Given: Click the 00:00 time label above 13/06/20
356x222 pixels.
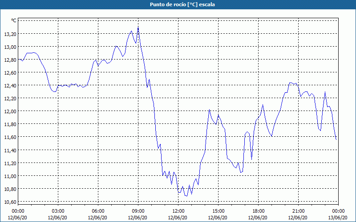Looking at the screenshot, I should [x=338, y=211].
